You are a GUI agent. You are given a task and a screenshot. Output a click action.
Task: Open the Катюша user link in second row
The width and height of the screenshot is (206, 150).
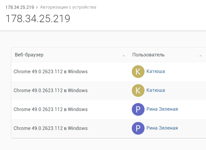(x=156, y=90)
